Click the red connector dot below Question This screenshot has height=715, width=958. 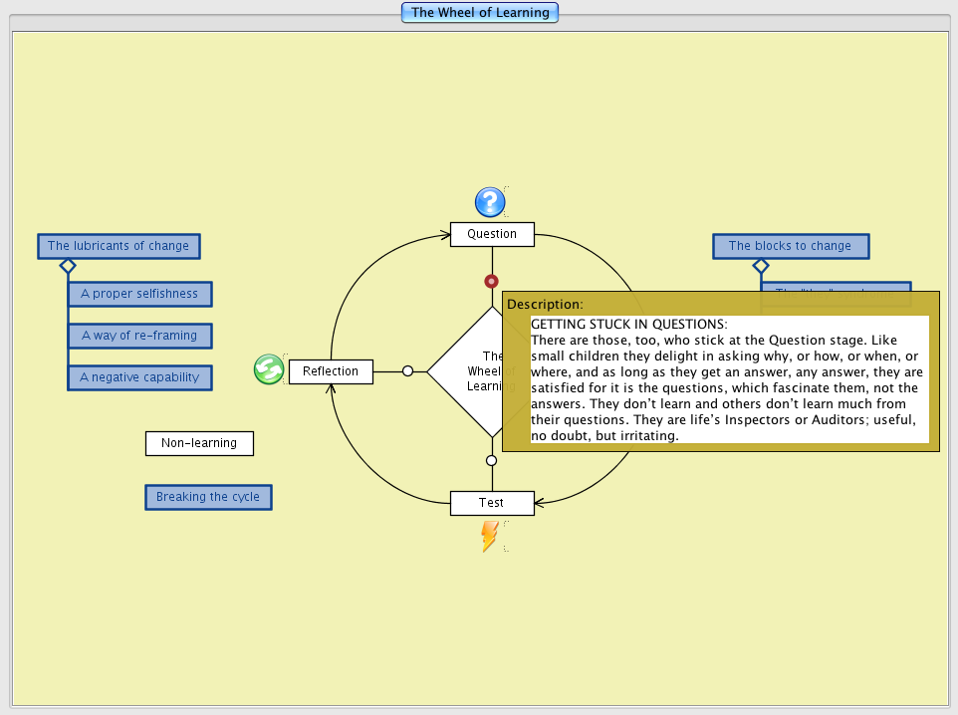click(x=491, y=282)
